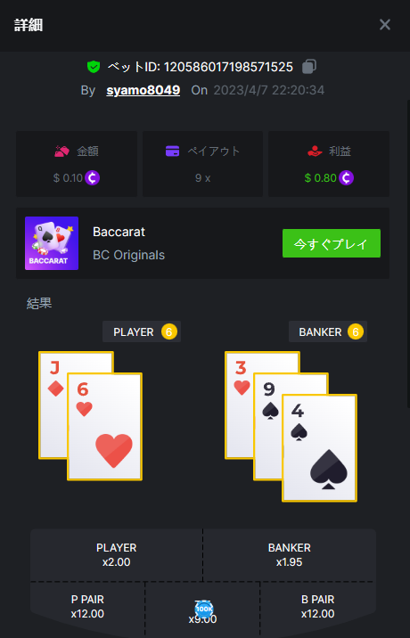
Task: Click the player's six of hearts card
Action: point(104,427)
